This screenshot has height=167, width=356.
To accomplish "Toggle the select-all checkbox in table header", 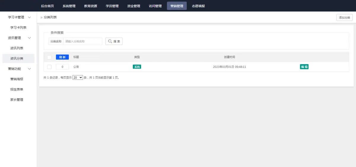I will tap(49, 57).
